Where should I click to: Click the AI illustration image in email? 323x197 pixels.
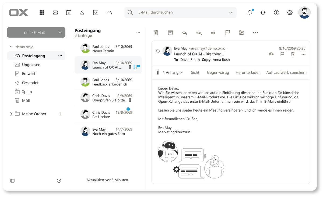click(x=191, y=160)
